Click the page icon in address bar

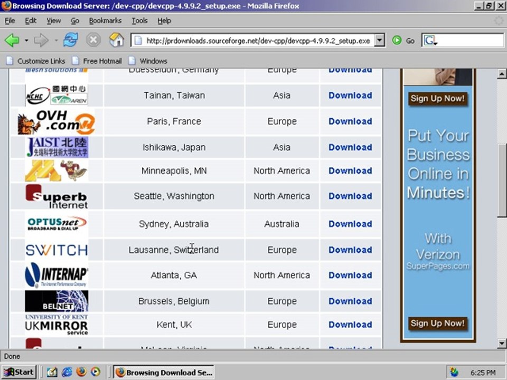[x=138, y=41]
